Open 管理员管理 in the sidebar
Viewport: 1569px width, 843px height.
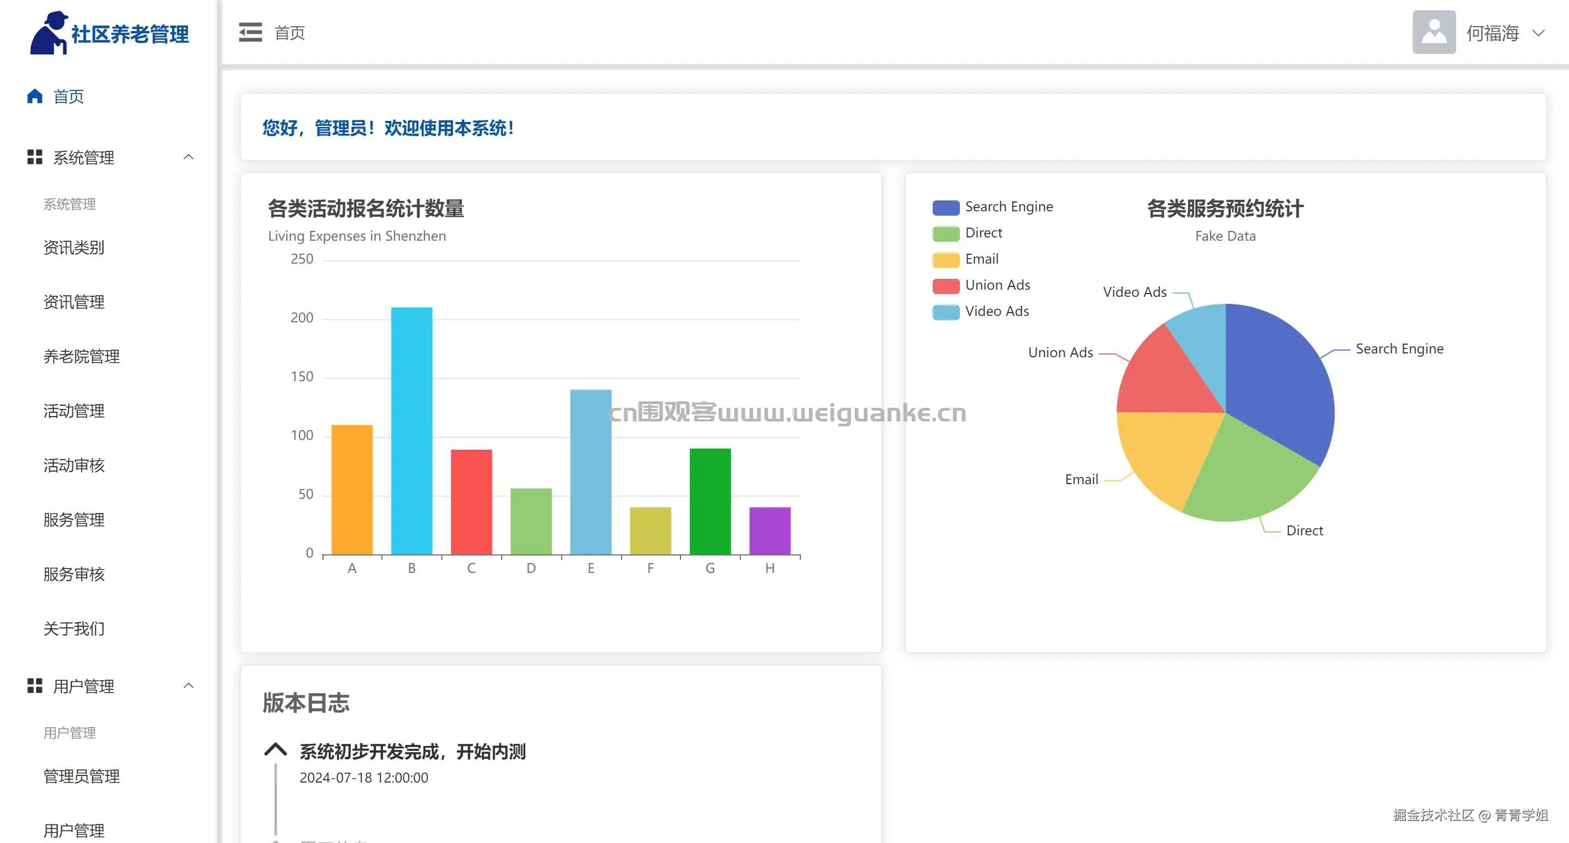(82, 776)
